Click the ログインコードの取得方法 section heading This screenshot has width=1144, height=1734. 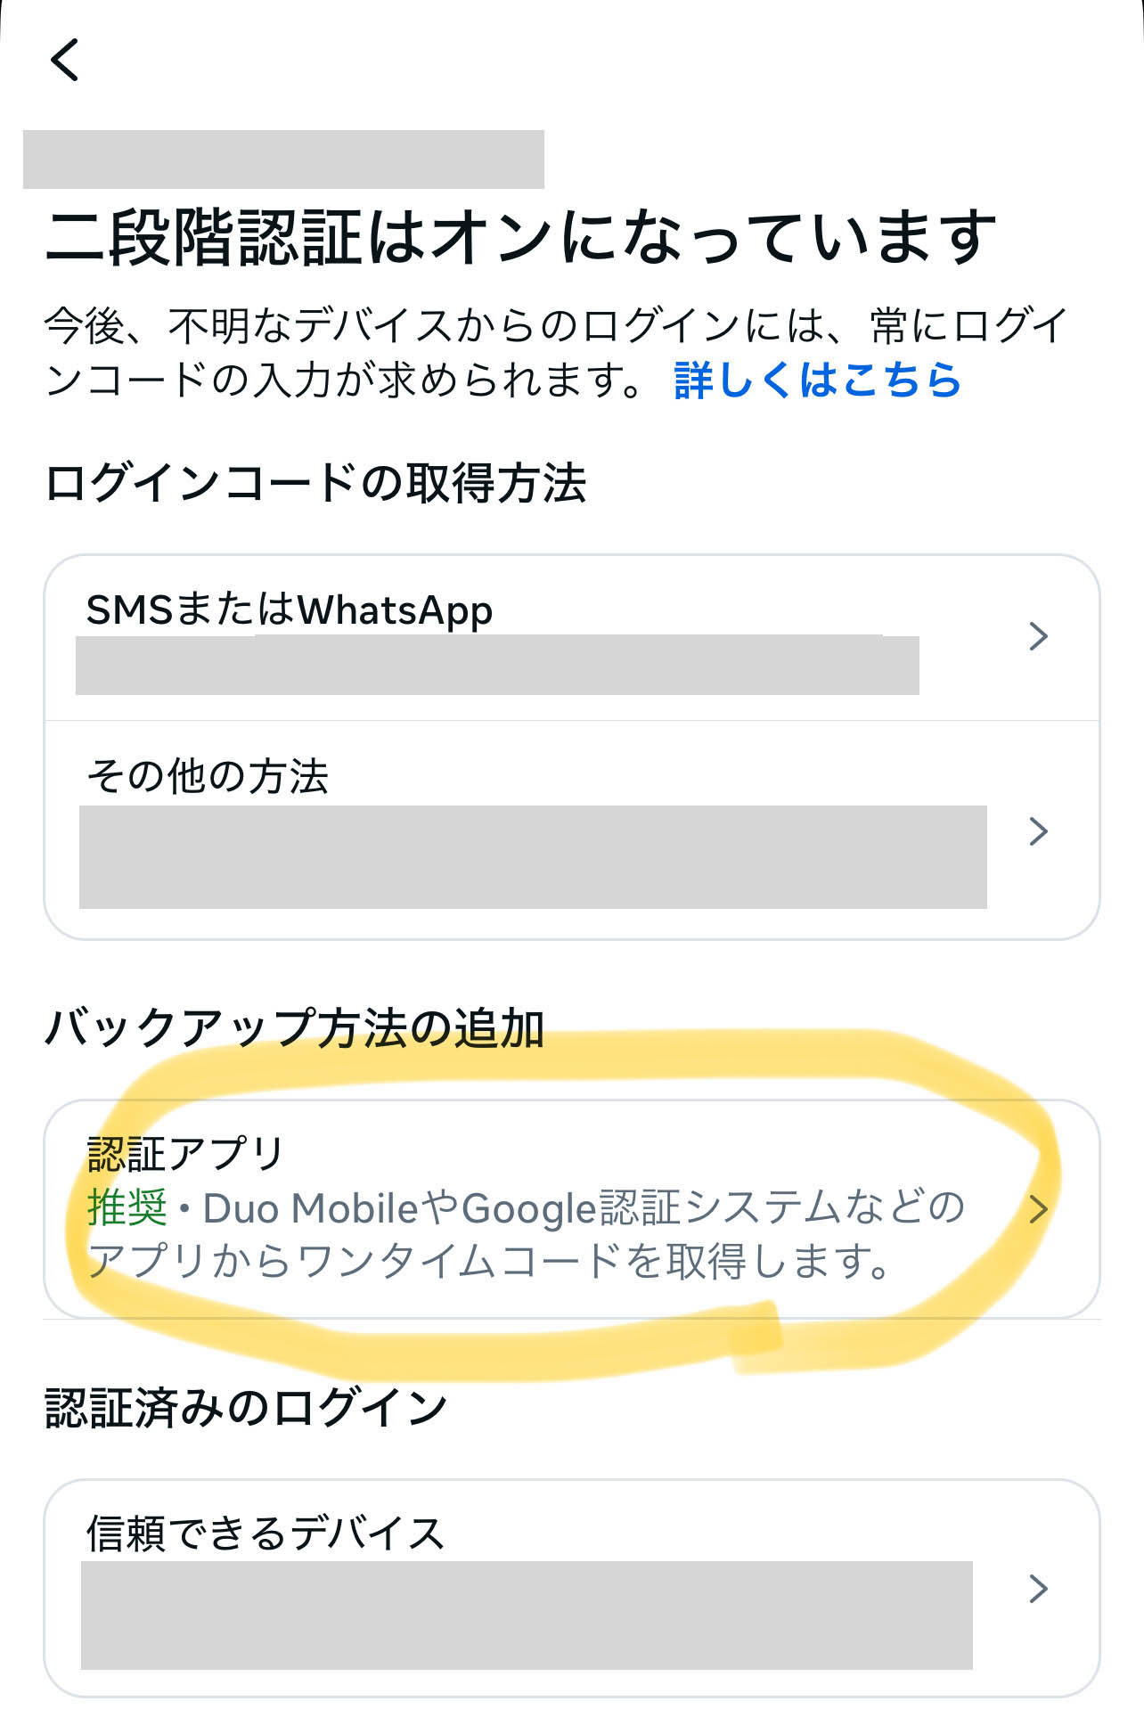point(315,484)
